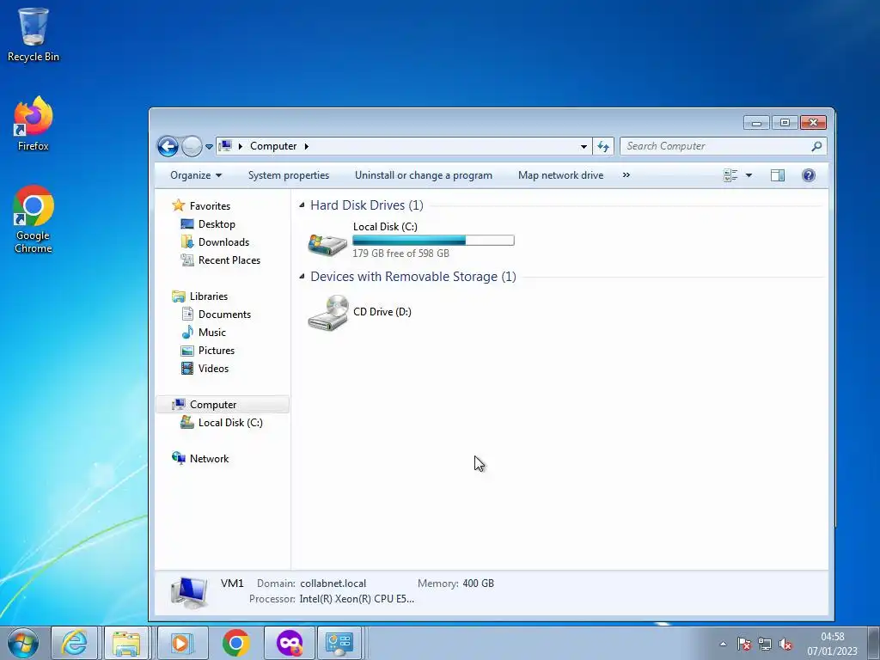The width and height of the screenshot is (880, 660).
Task: Open Downloads under Favorites
Action: [223, 241]
